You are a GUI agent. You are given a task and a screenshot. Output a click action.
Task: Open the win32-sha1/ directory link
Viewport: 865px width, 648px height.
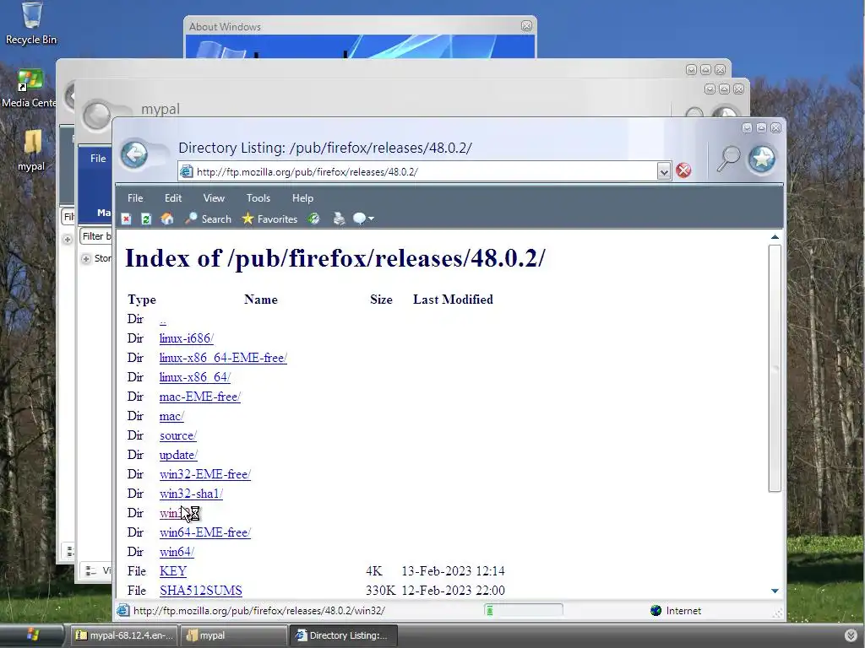click(191, 494)
